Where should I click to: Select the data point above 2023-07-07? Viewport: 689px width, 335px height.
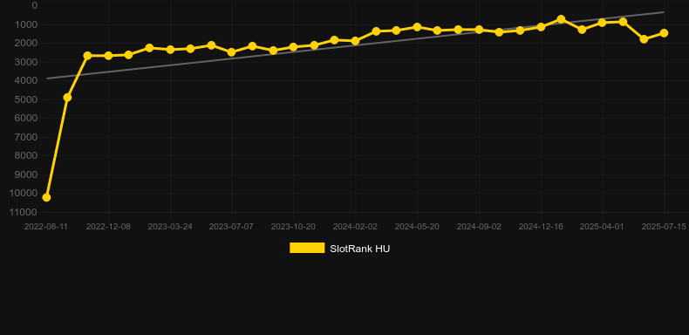[232, 52]
